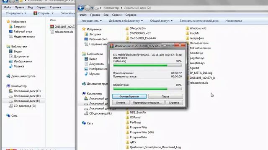Open the Правка menu in the D: drive window

(95, 15)
